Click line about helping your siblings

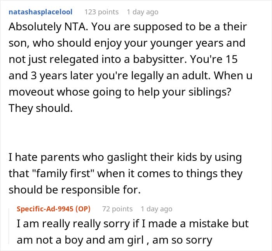(120, 92)
